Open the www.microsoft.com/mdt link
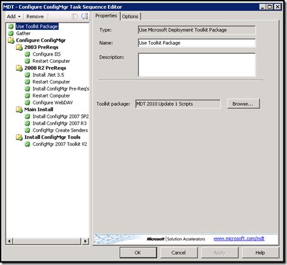287x265 pixels. tap(239, 239)
